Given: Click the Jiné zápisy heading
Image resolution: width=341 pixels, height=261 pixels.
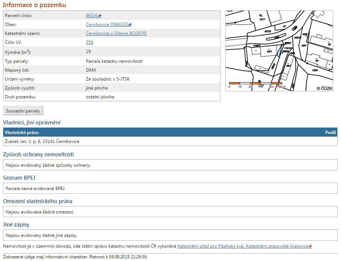Looking at the screenshot, I should click(16, 225).
